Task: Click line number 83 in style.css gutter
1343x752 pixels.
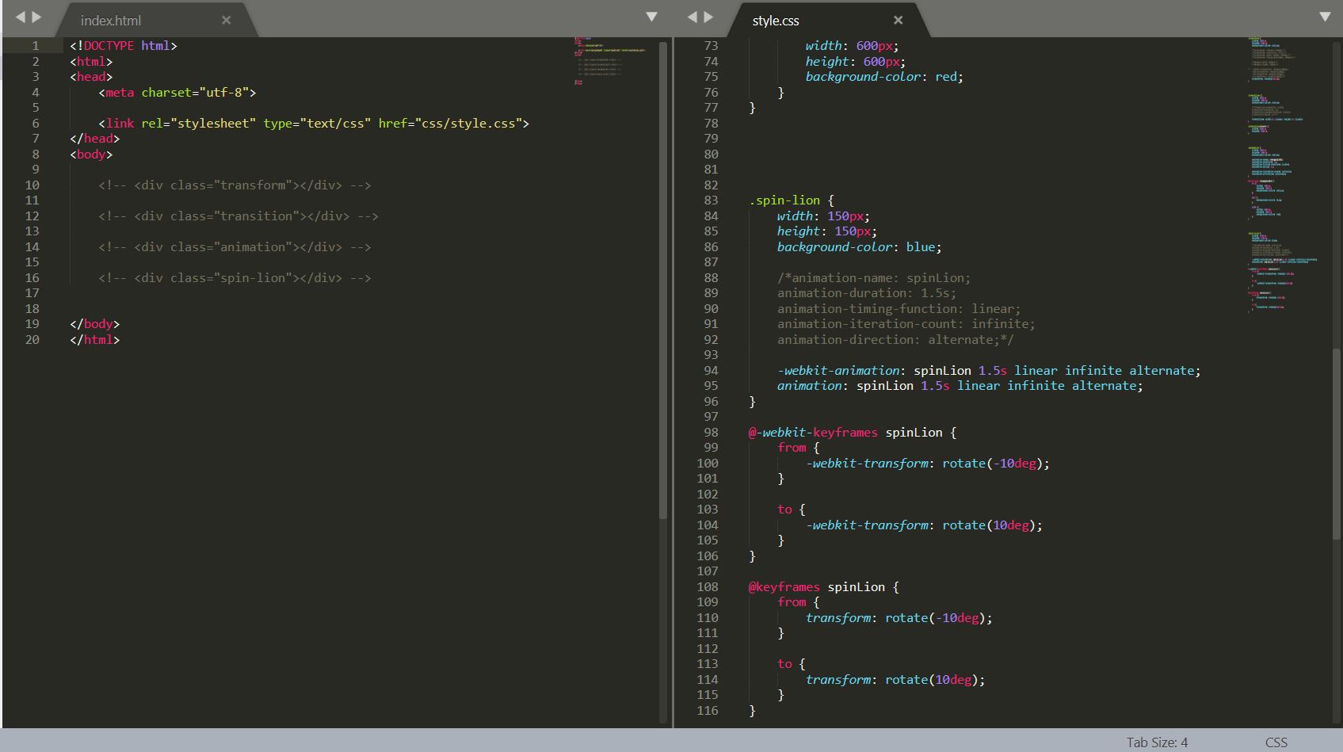Action: coord(711,200)
